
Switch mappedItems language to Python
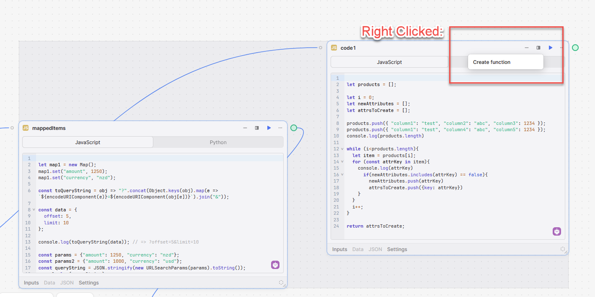218,142
